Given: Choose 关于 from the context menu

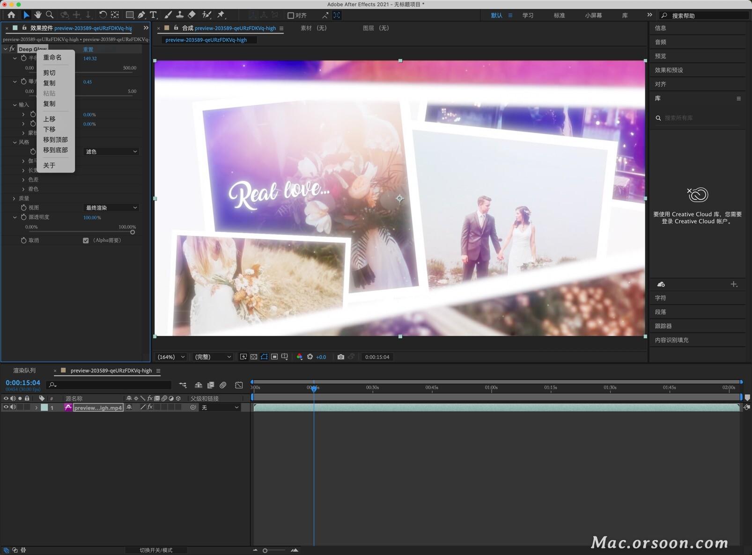Looking at the screenshot, I should click(x=49, y=166).
